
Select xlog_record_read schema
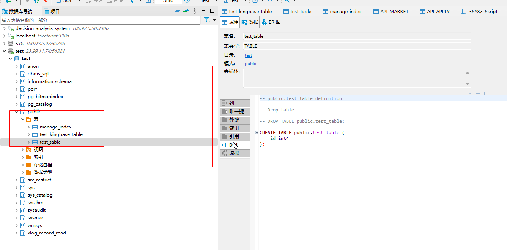(x=47, y=233)
